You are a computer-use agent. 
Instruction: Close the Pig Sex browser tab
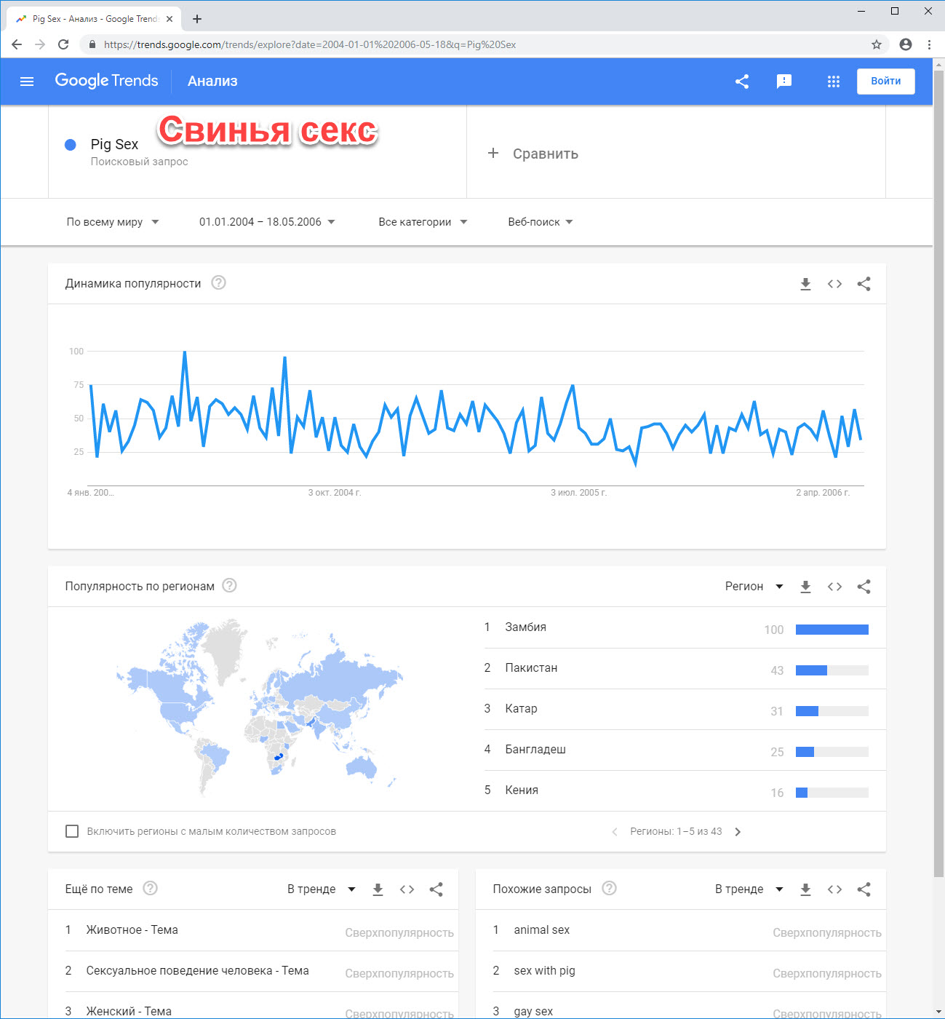[170, 19]
